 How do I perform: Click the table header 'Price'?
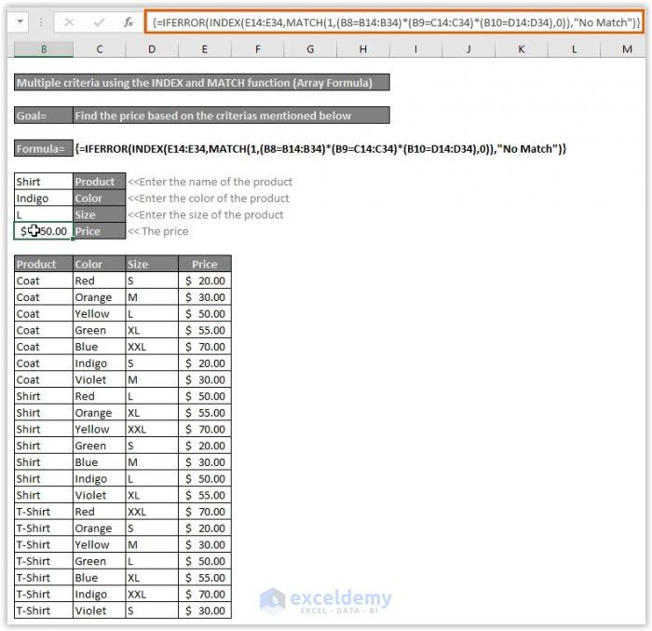tap(205, 264)
